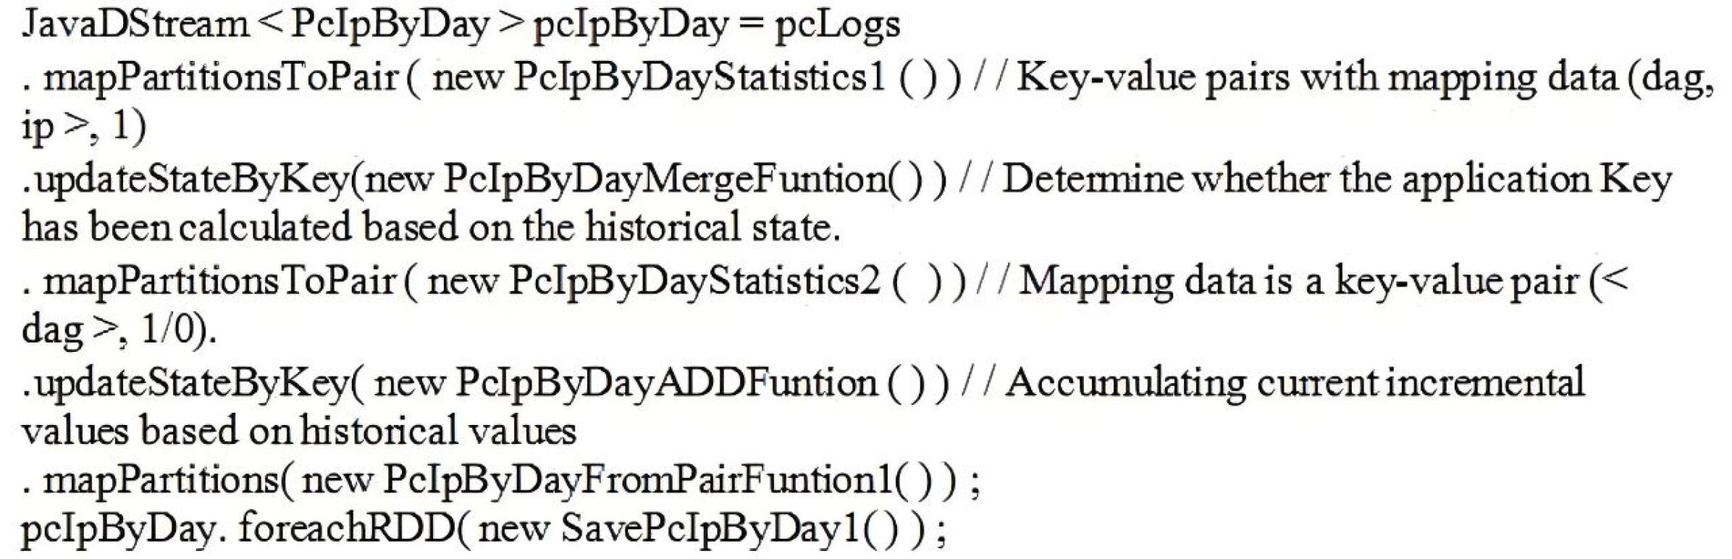Click the PcIpByDayADDFuntion class name

coord(666,382)
